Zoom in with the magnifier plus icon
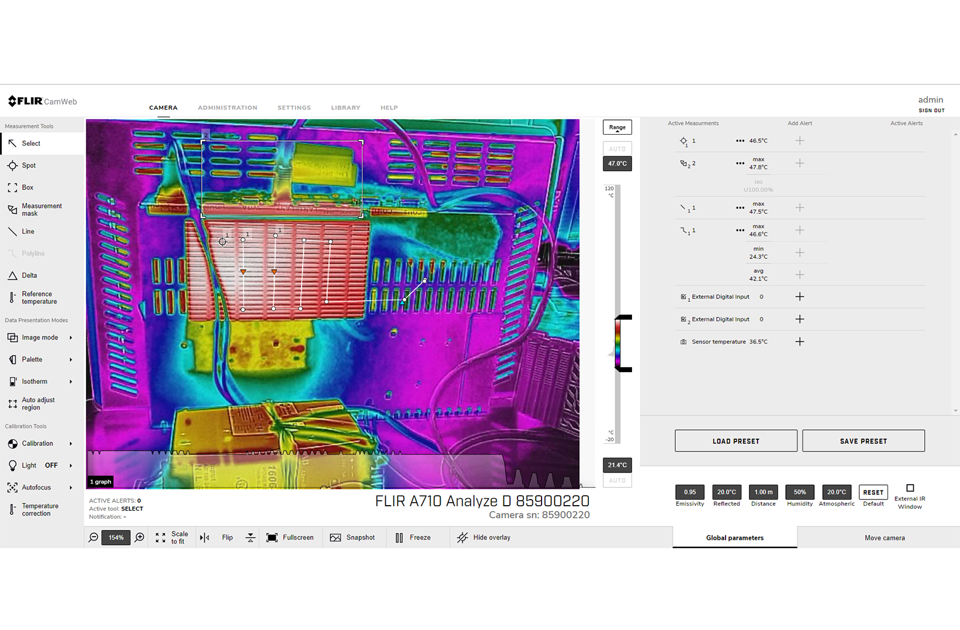The height and width of the screenshot is (630, 960). point(140,538)
